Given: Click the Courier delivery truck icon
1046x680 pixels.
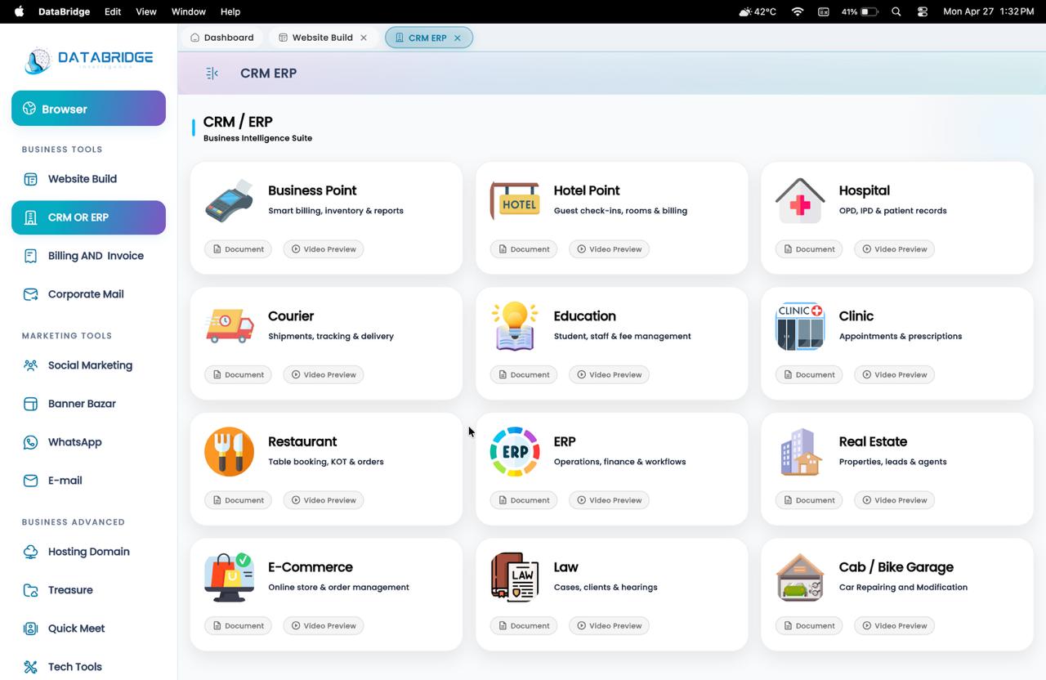Looking at the screenshot, I should [229, 326].
